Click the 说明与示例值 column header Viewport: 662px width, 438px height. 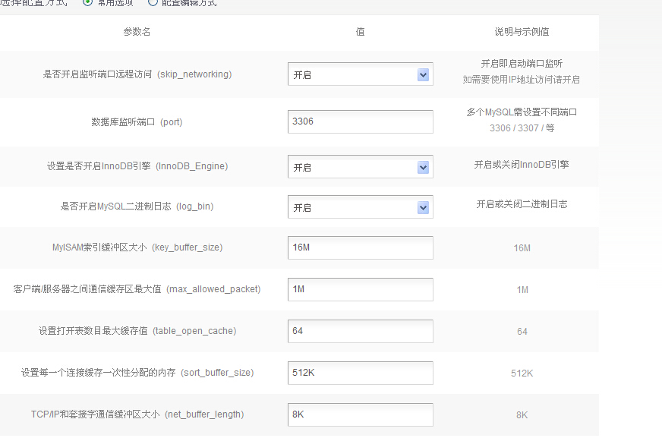(x=522, y=32)
